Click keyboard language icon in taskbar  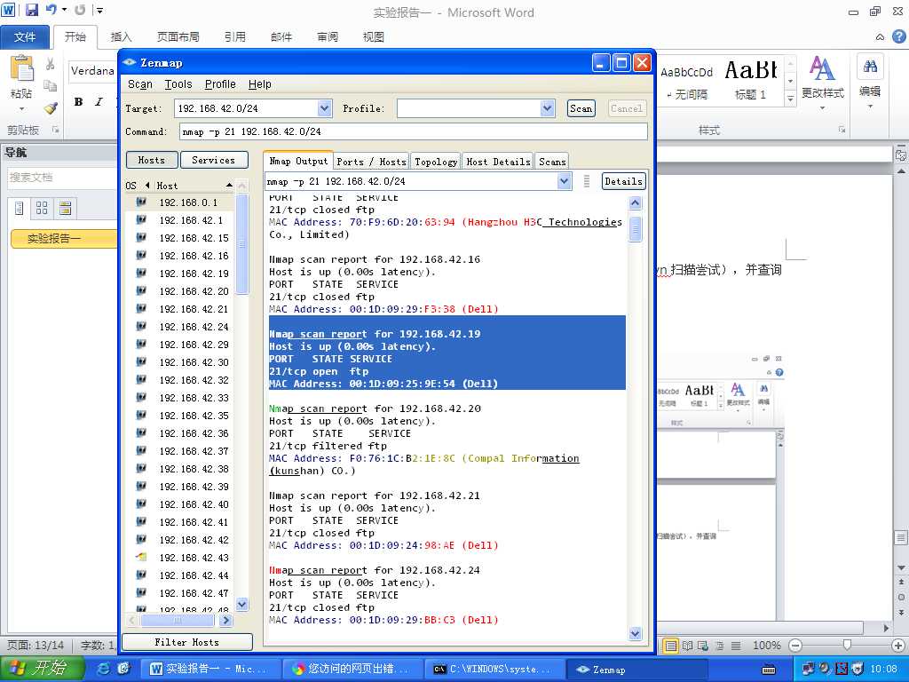click(x=769, y=670)
